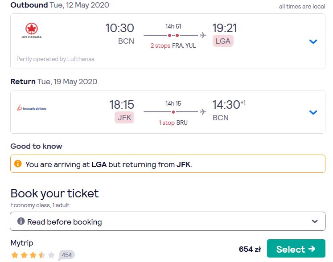Click the LGA/JFK airport warning notice
Image resolution: width=333 pixels, height=262 pixels.
[x=168, y=164]
